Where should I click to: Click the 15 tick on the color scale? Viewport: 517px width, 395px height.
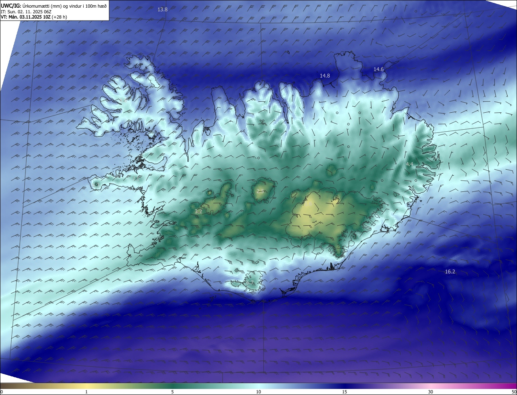[345, 392]
